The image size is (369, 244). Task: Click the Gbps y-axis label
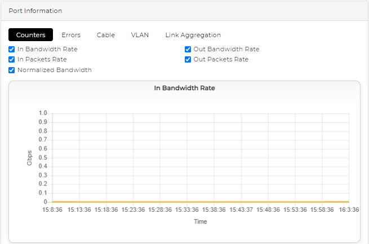pyautogui.click(x=30, y=158)
